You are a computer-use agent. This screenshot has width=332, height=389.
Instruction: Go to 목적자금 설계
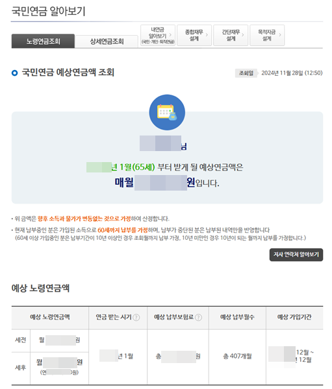(267, 35)
